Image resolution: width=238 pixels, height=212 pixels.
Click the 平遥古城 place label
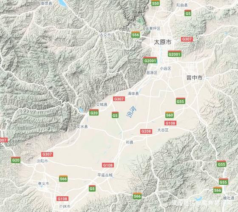[x=105, y=175]
